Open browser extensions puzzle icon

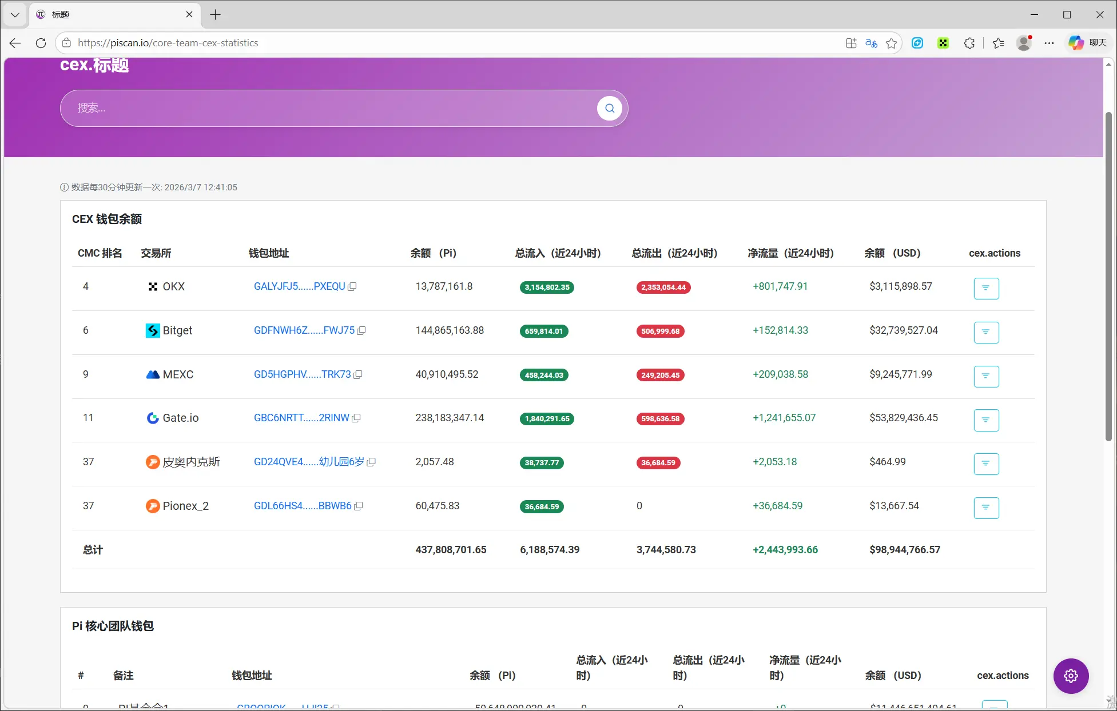[969, 43]
